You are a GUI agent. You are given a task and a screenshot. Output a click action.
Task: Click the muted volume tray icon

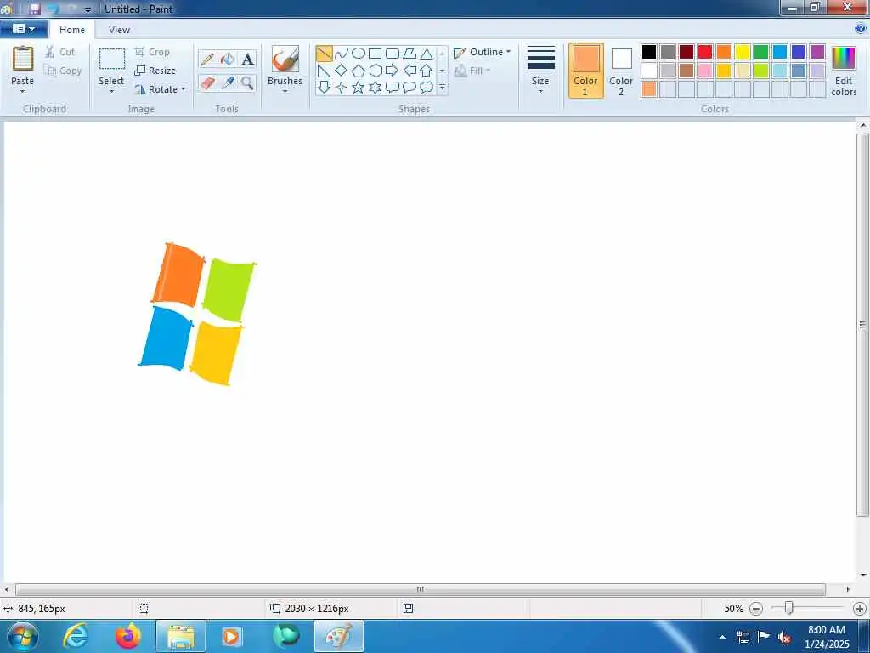(x=784, y=637)
